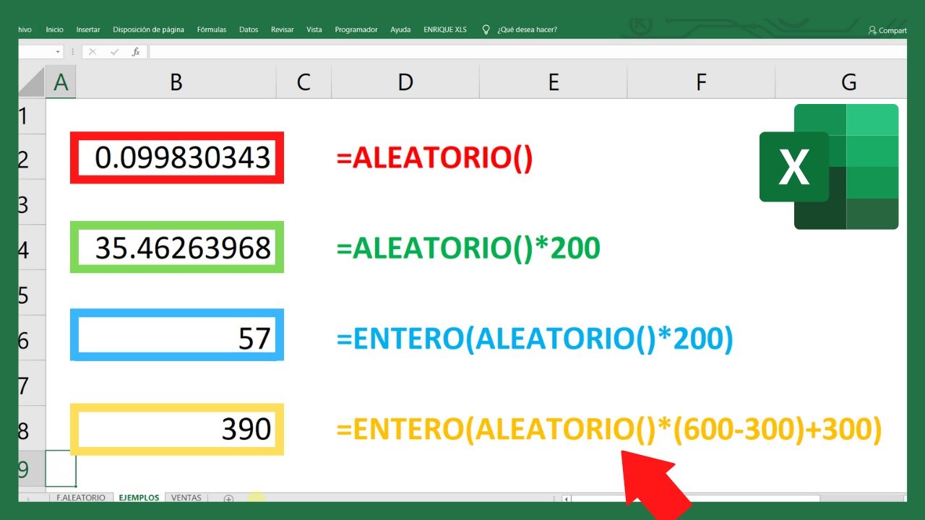
Task: Click the red =ALEATORIO() text
Action: [x=434, y=159]
